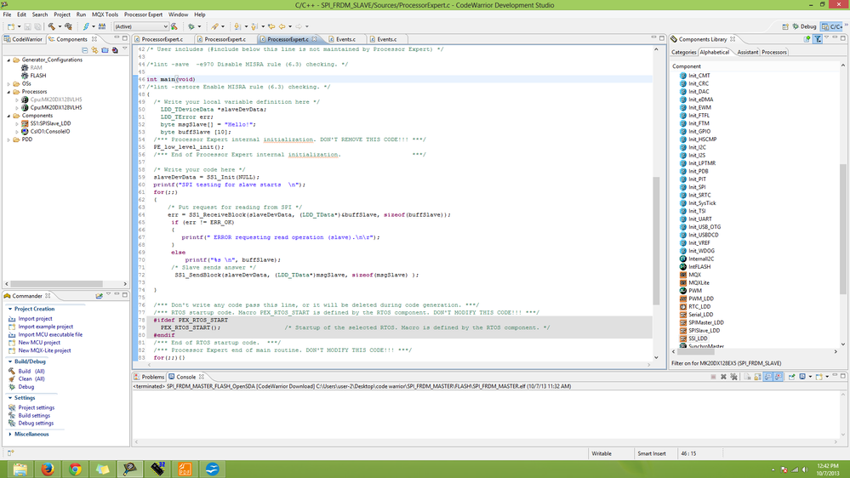Click the New MCU project link
The width and height of the screenshot is (850, 478).
(39, 343)
